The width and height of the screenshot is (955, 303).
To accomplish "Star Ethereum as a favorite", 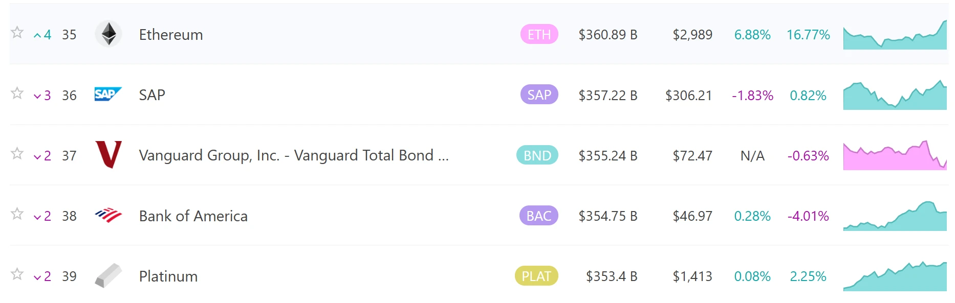I will click(17, 33).
